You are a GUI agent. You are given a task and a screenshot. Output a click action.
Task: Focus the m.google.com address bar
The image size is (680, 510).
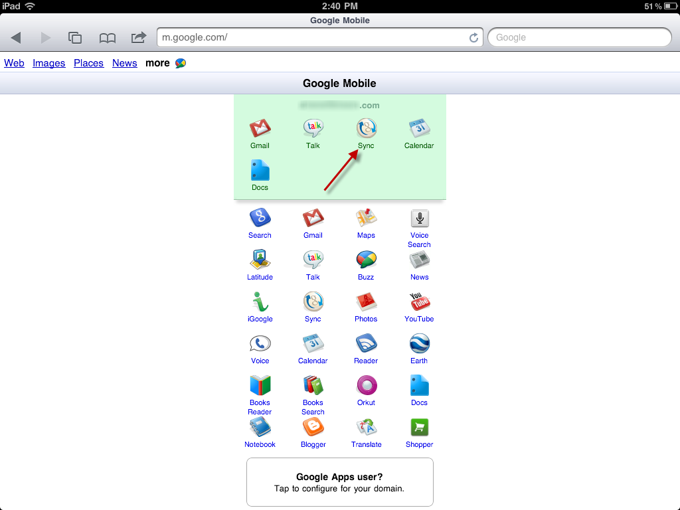[x=319, y=37]
